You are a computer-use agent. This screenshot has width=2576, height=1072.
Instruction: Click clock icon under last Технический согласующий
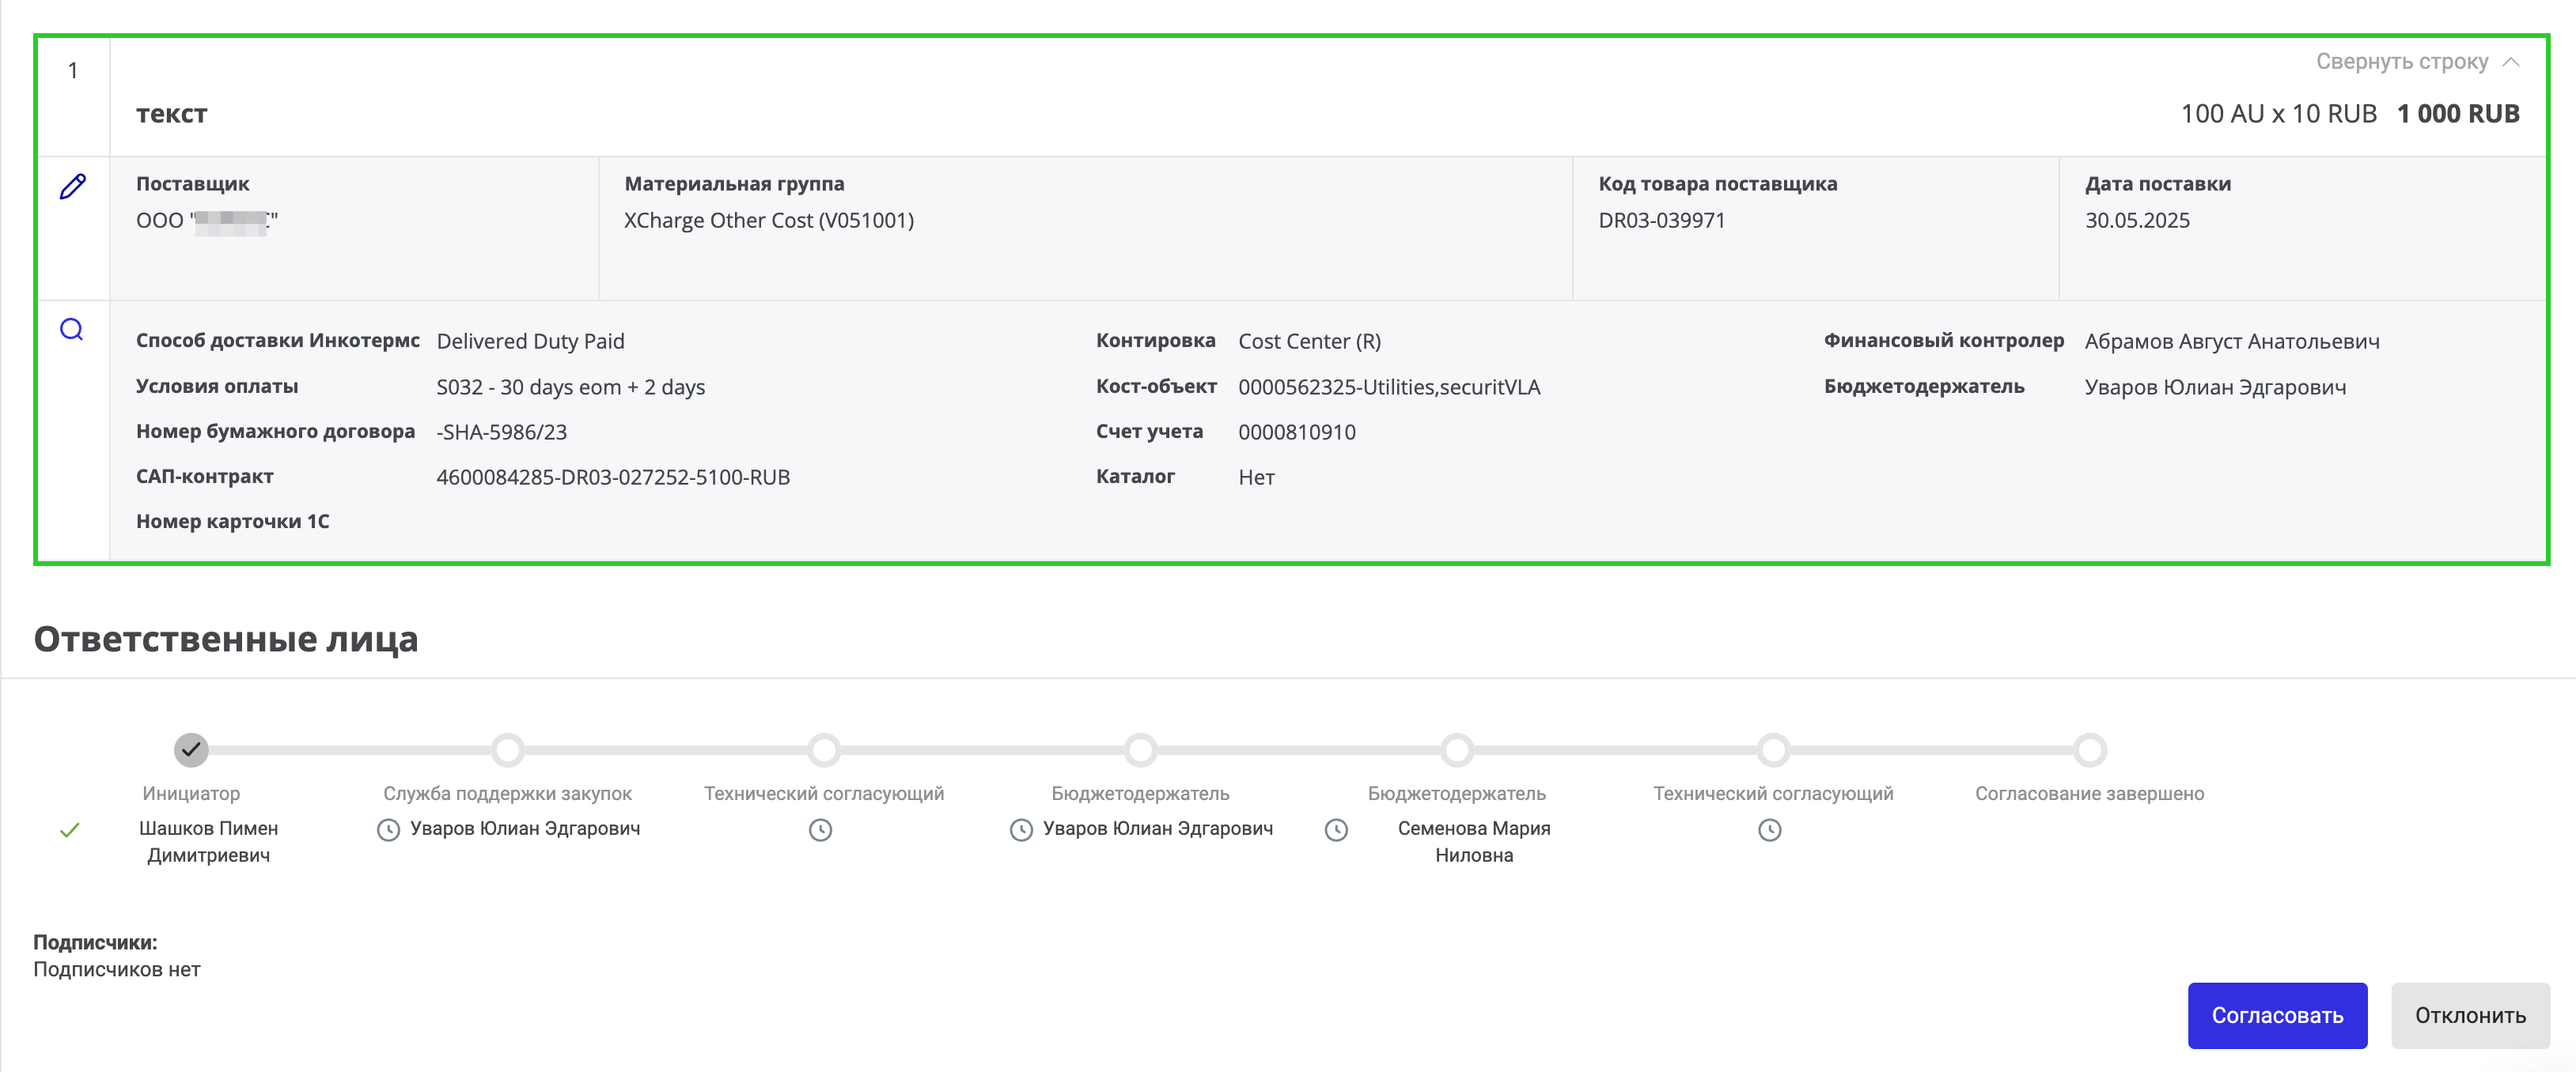(x=1769, y=830)
